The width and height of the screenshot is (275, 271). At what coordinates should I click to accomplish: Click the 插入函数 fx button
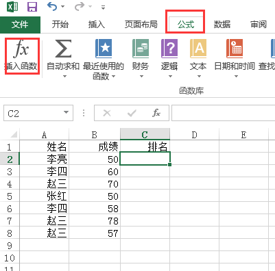pos(21,55)
